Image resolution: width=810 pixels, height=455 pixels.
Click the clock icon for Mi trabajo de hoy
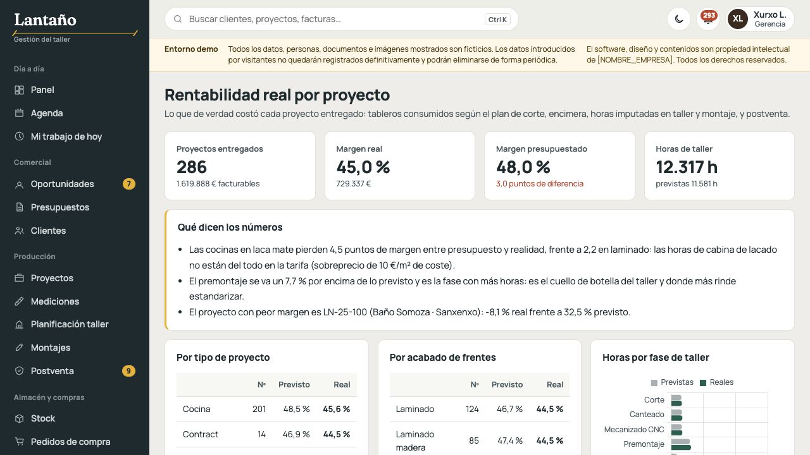(19, 136)
